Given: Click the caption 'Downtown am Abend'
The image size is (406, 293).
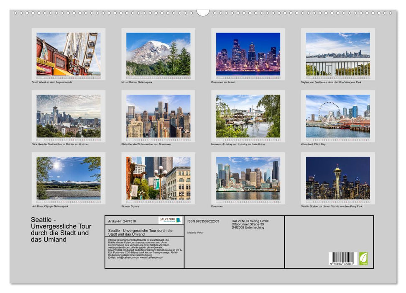Looking at the screenshot, I should pyautogui.click(x=223, y=82).
